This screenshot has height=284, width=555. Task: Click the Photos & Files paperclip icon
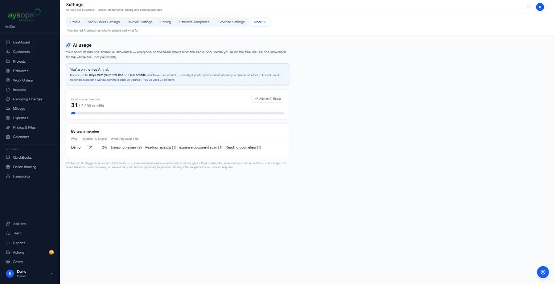click(8, 128)
